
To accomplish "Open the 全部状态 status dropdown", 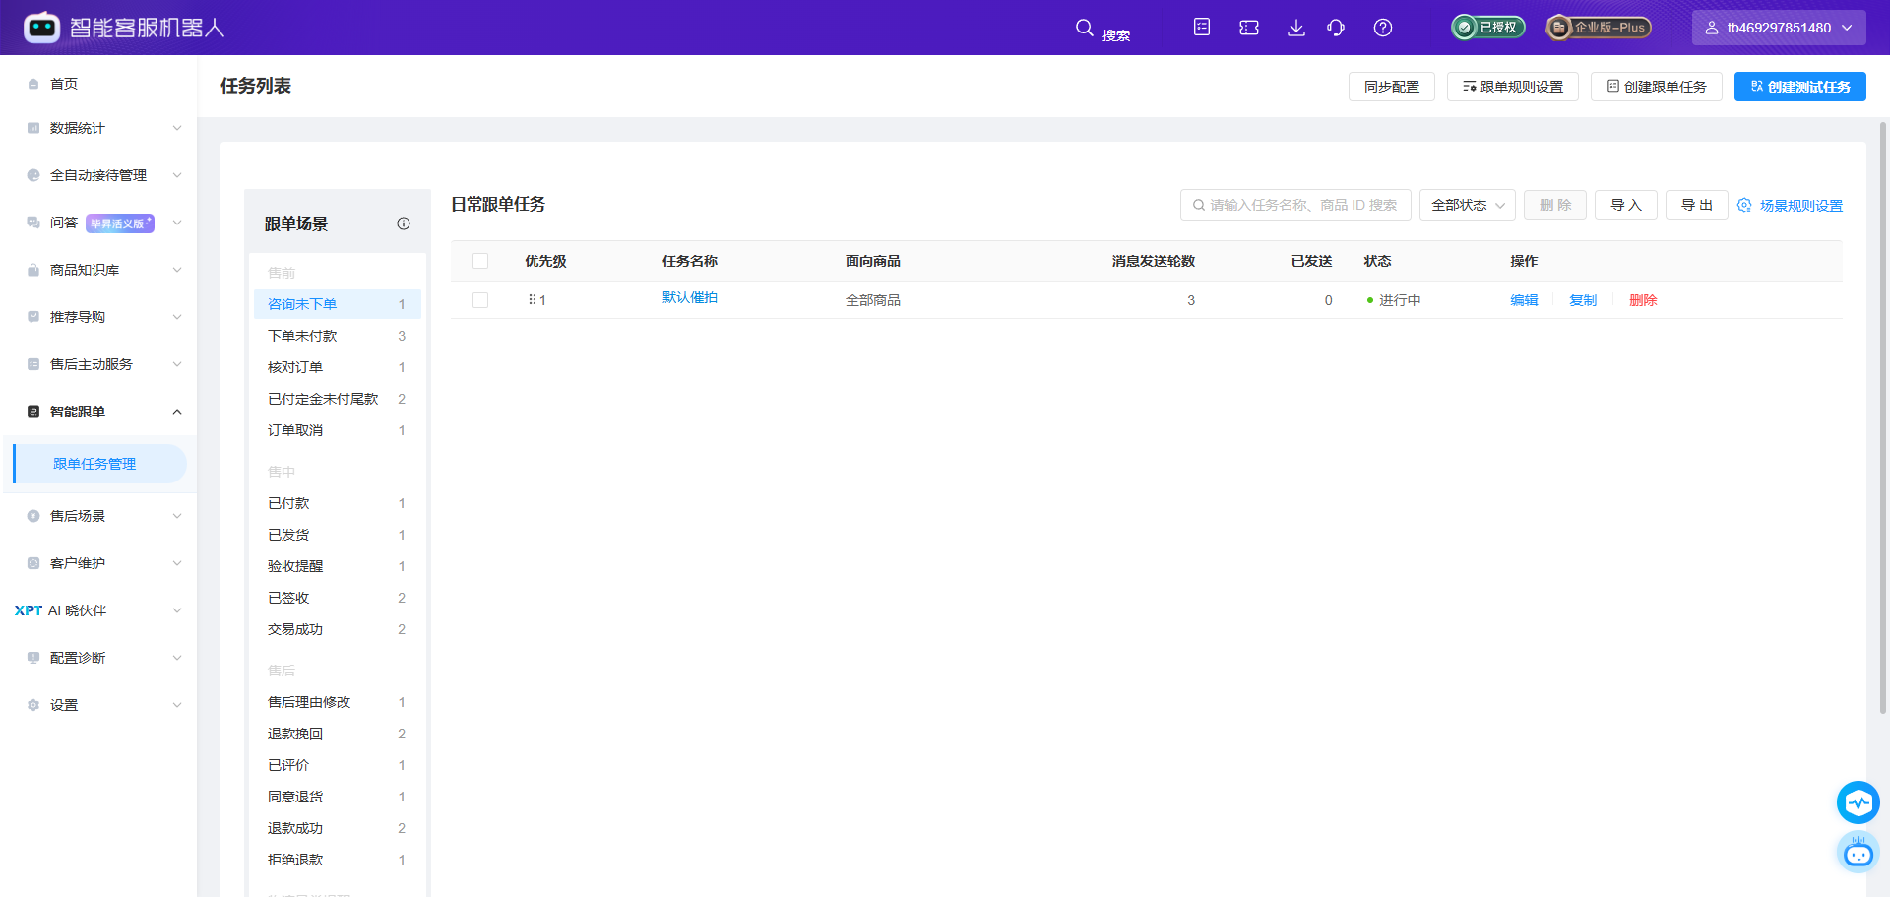I will point(1467,205).
